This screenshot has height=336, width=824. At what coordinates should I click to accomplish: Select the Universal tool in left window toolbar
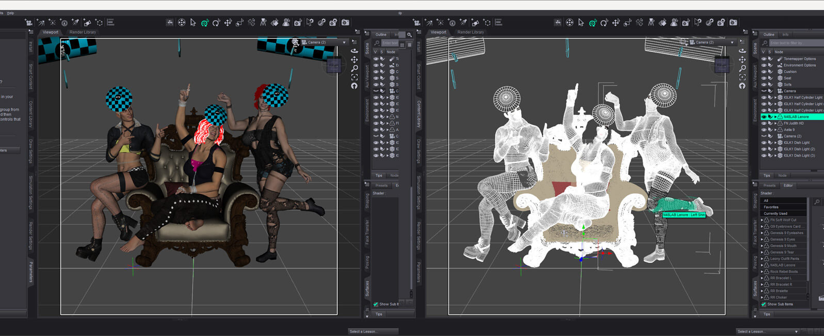(x=204, y=23)
